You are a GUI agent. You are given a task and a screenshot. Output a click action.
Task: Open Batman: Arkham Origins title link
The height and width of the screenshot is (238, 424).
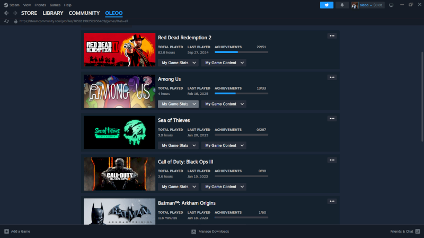187,203
